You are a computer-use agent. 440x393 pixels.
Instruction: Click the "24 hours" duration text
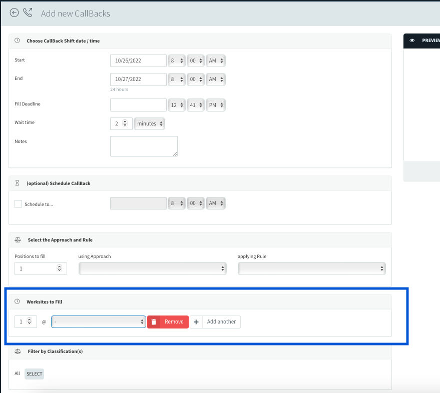(119, 89)
